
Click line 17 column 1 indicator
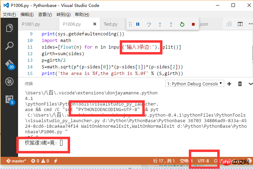point(164,161)
